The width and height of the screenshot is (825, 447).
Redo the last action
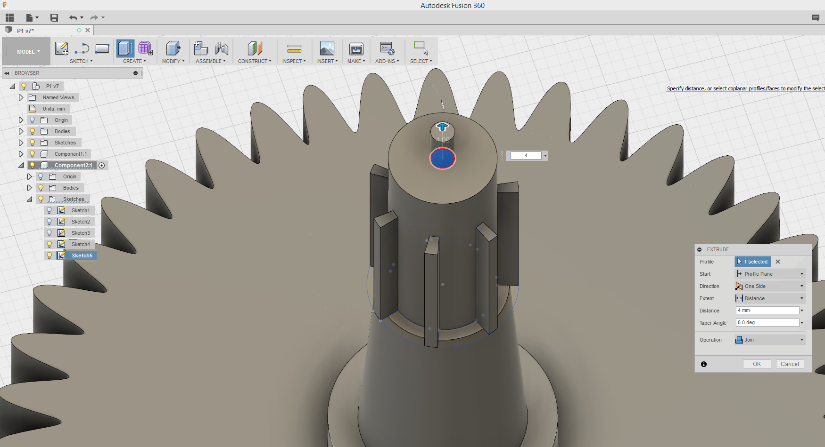(x=94, y=18)
